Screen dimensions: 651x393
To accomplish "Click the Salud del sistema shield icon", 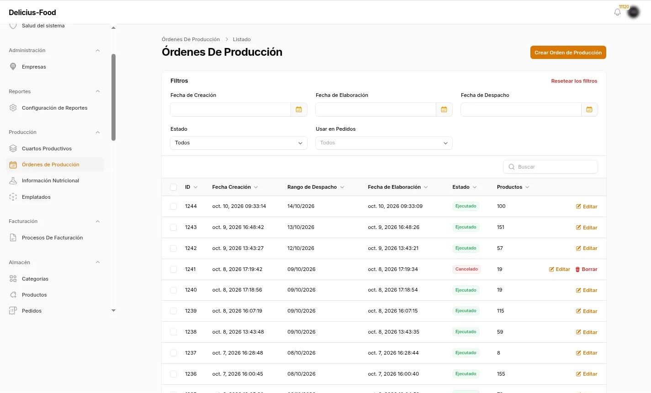I will point(13,26).
